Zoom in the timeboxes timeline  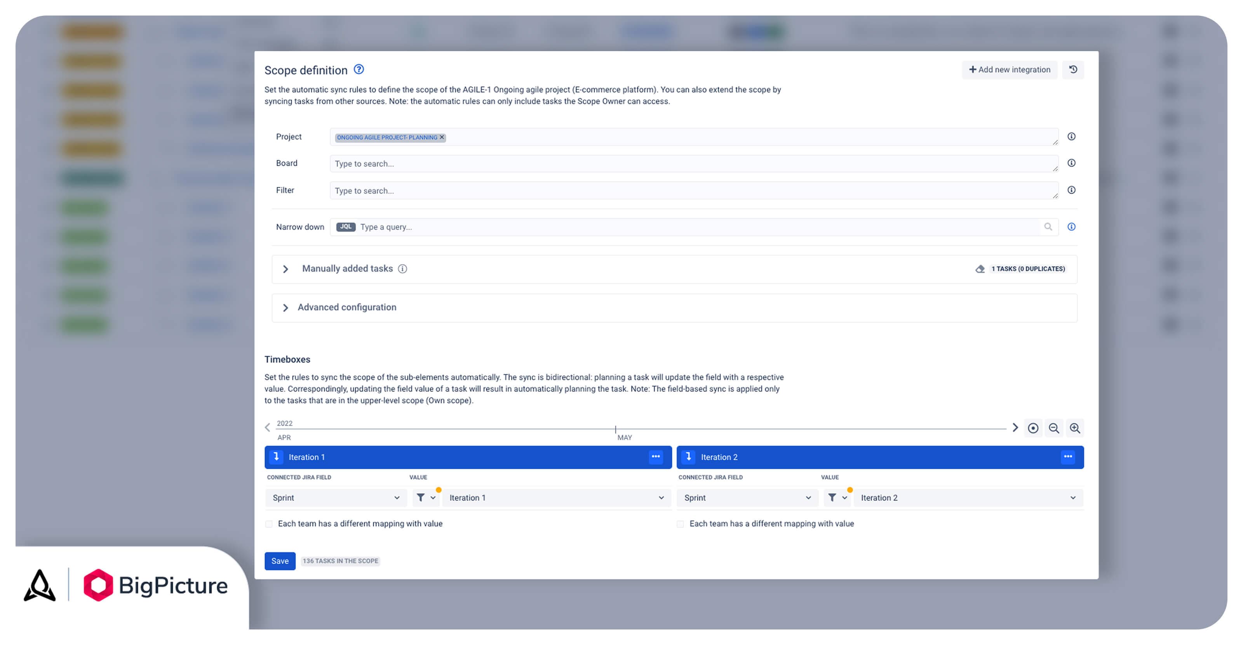coord(1074,428)
